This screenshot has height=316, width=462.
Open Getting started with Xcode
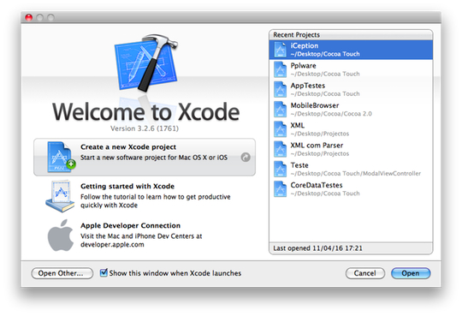[x=145, y=196]
